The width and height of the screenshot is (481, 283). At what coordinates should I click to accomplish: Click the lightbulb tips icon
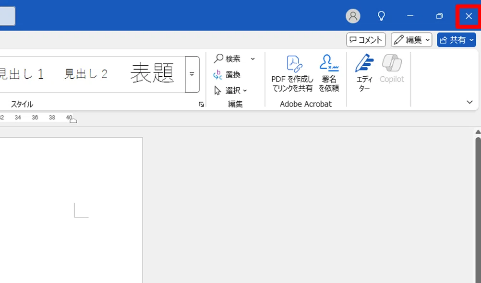[381, 16]
